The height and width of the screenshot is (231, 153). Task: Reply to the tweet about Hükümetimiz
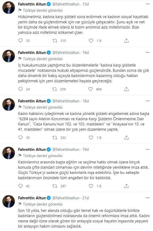pyautogui.click(x=20, y=41)
